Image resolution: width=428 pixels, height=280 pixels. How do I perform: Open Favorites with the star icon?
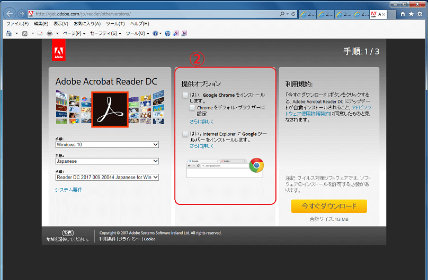tap(411, 14)
